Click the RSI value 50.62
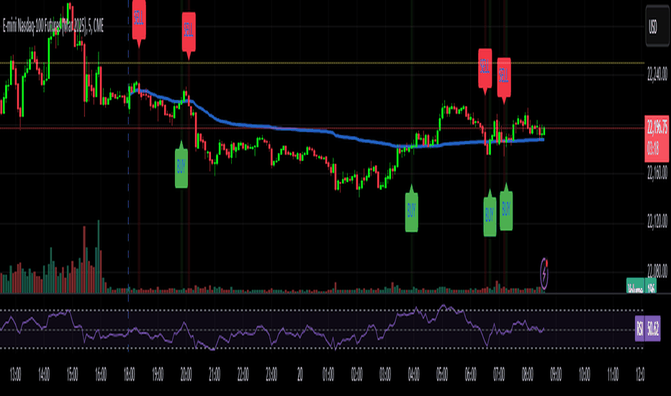The image size is (671, 396). click(x=652, y=329)
